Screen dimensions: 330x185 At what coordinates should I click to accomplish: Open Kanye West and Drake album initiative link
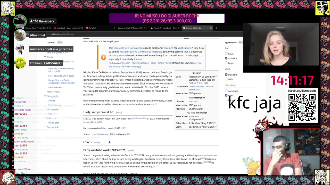coord(62,81)
